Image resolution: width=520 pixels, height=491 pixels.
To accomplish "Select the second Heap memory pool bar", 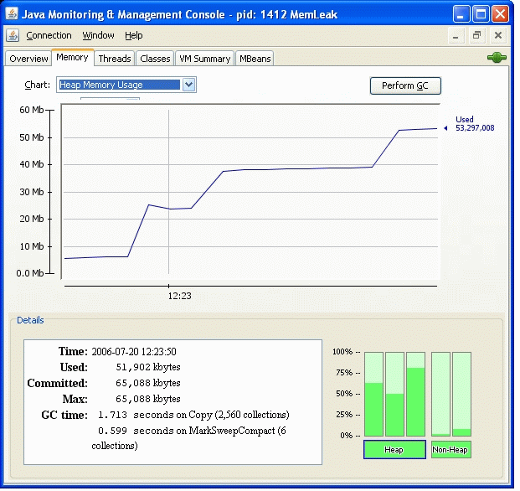I will (x=394, y=394).
